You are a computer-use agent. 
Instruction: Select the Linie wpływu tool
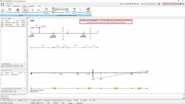(x=25, y=10)
